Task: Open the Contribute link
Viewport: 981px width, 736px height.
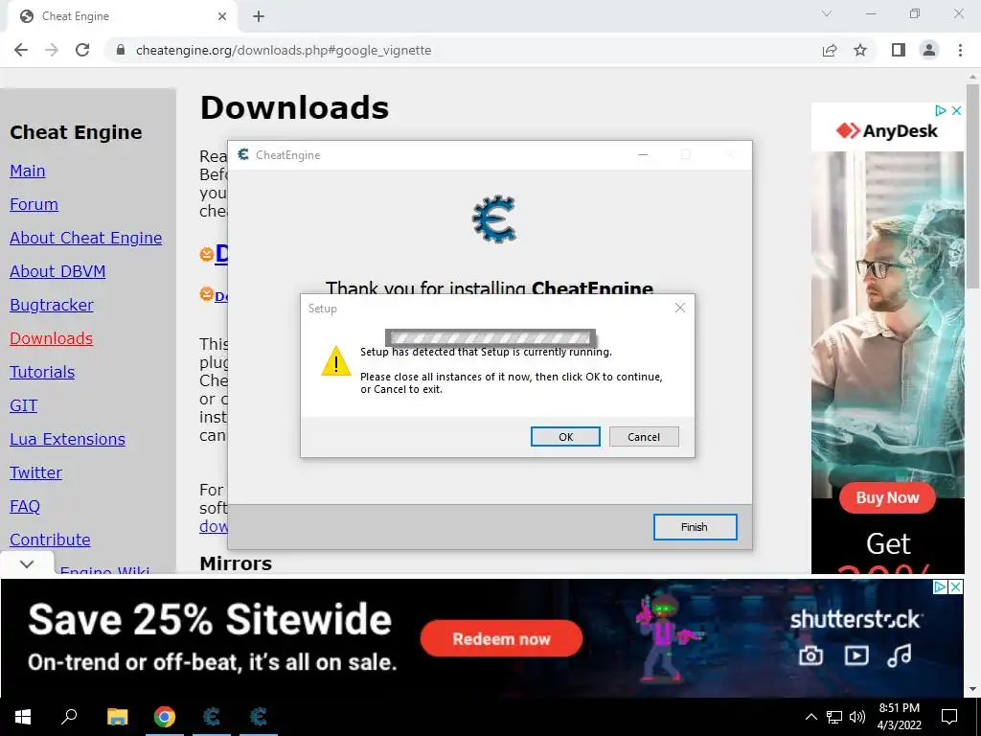Action: 50,540
